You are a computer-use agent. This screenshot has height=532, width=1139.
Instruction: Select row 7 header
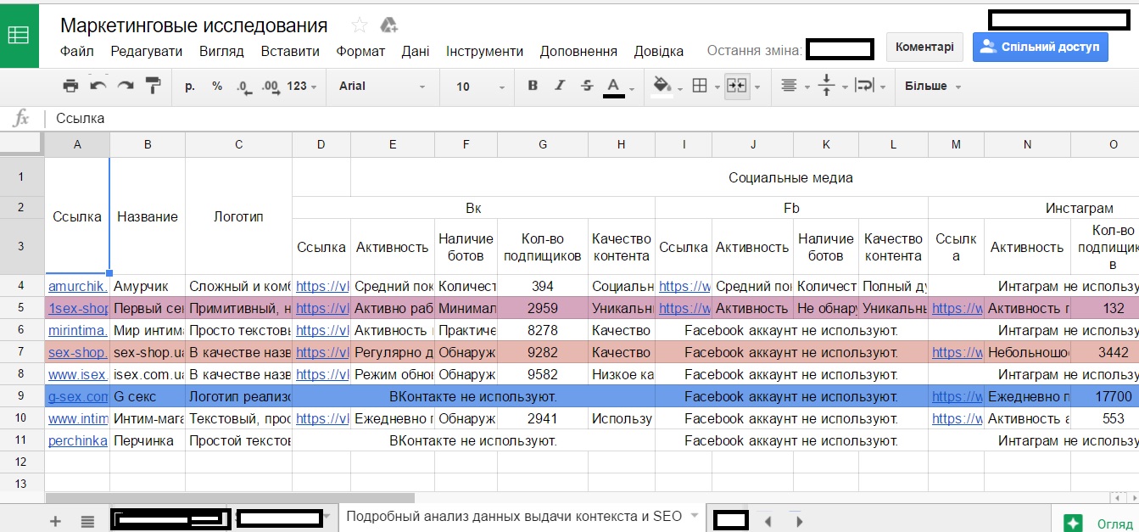pos(21,352)
